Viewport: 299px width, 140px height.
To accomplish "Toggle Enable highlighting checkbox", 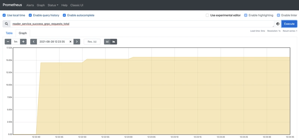I will [x=246, y=15].
